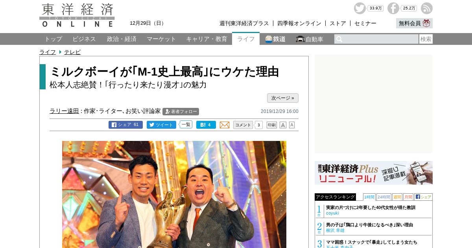Select smaller font size A icon
Viewport: 472px width, 248px height.
click(x=292, y=125)
